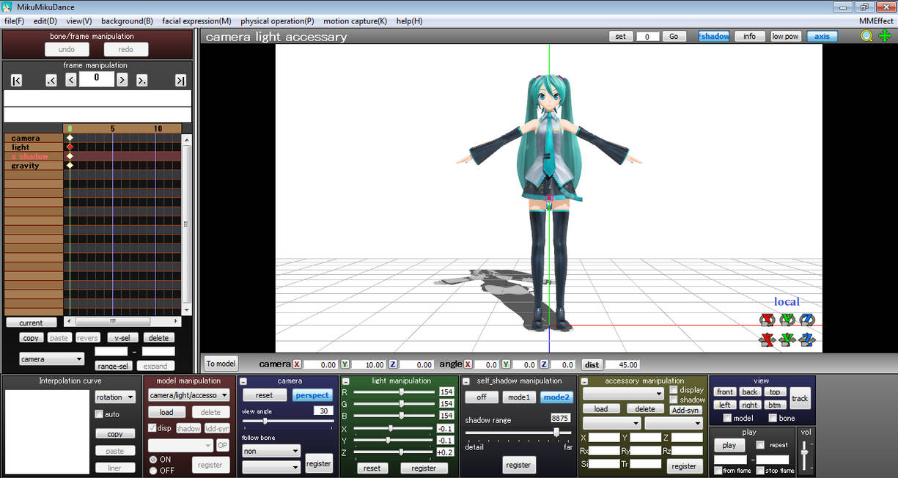Image resolution: width=898 pixels, height=478 pixels.
Task: Expand the follow bone 'non' dropdown
Action: (271, 451)
